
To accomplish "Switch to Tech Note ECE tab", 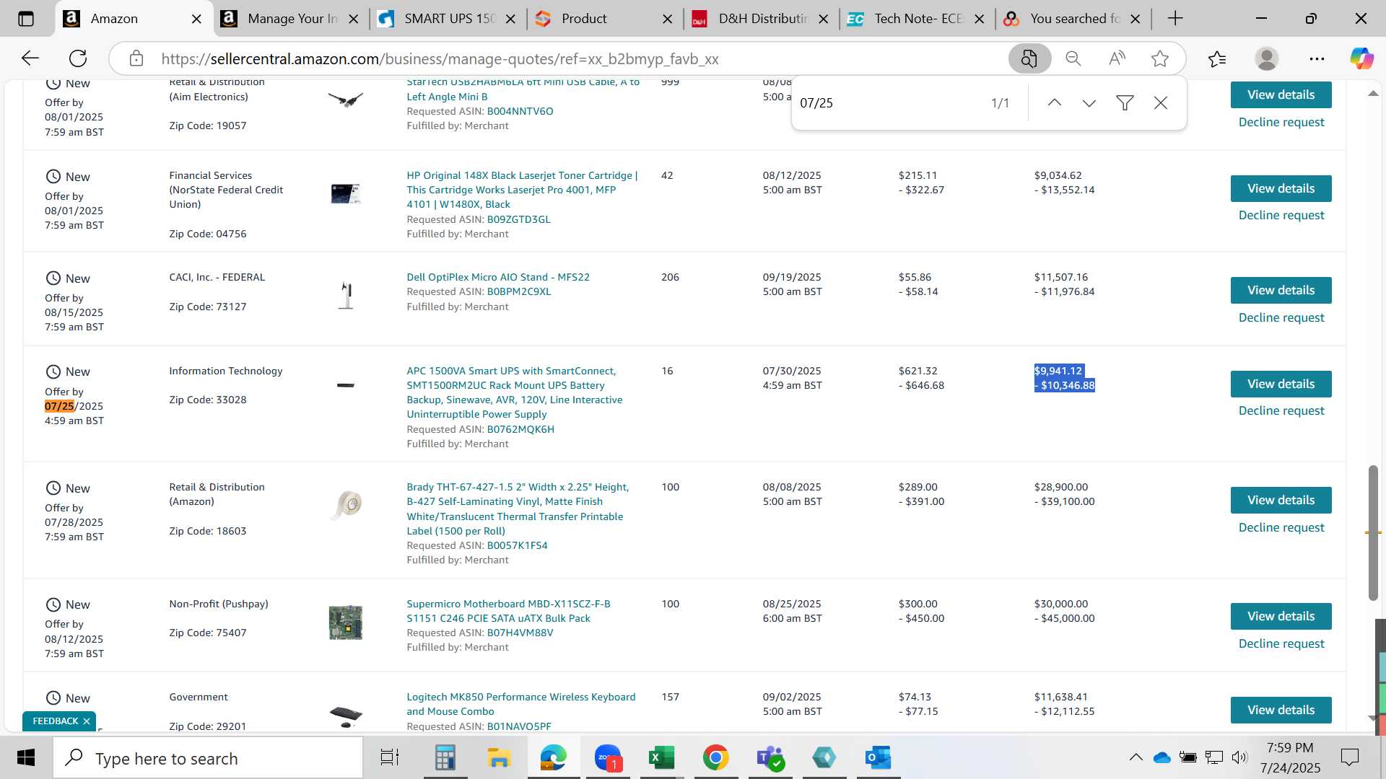I will tap(918, 19).
